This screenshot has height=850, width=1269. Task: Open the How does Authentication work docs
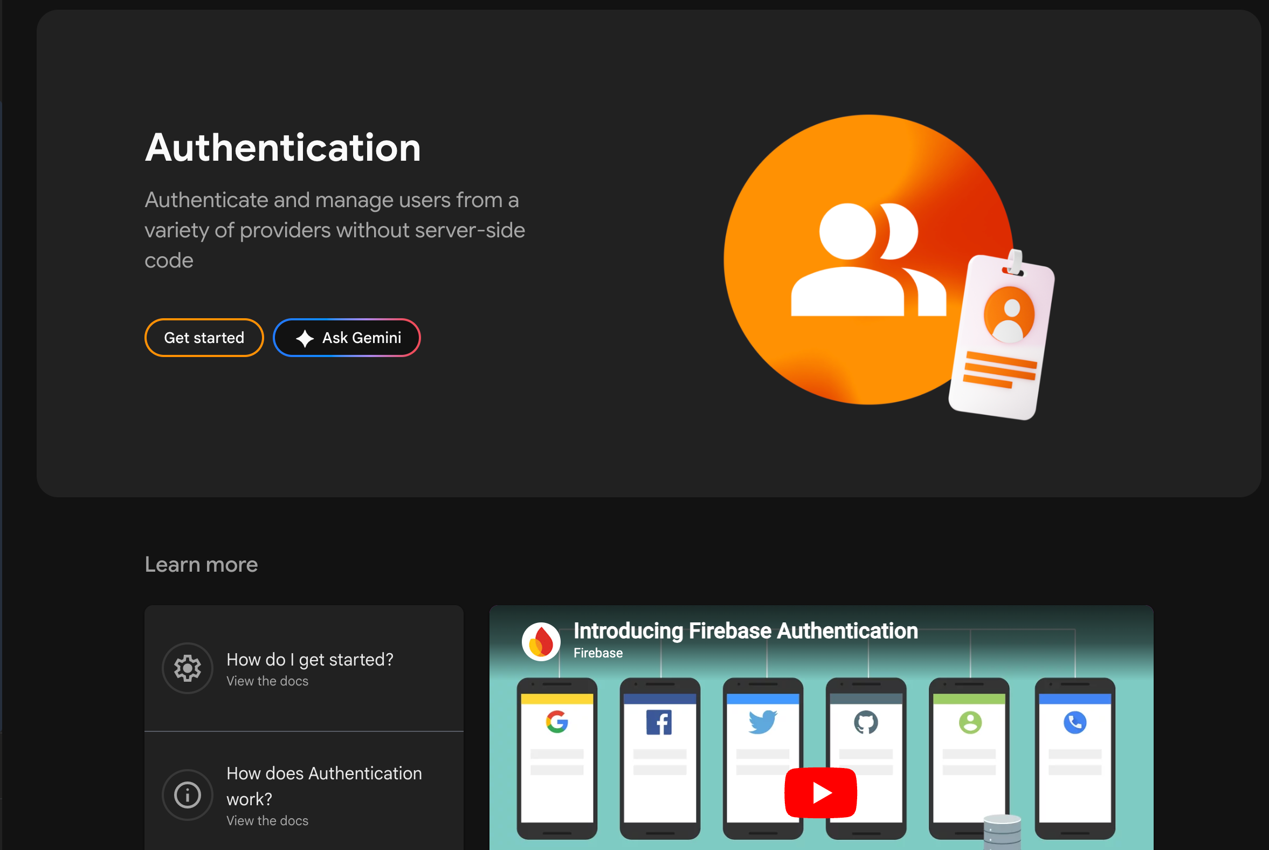[304, 791]
